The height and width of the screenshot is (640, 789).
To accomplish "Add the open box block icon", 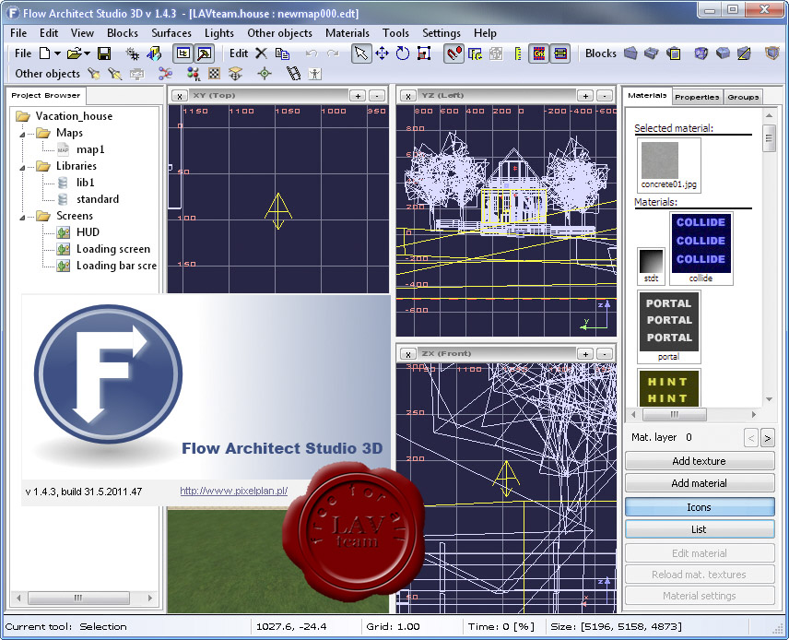I will point(652,53).
